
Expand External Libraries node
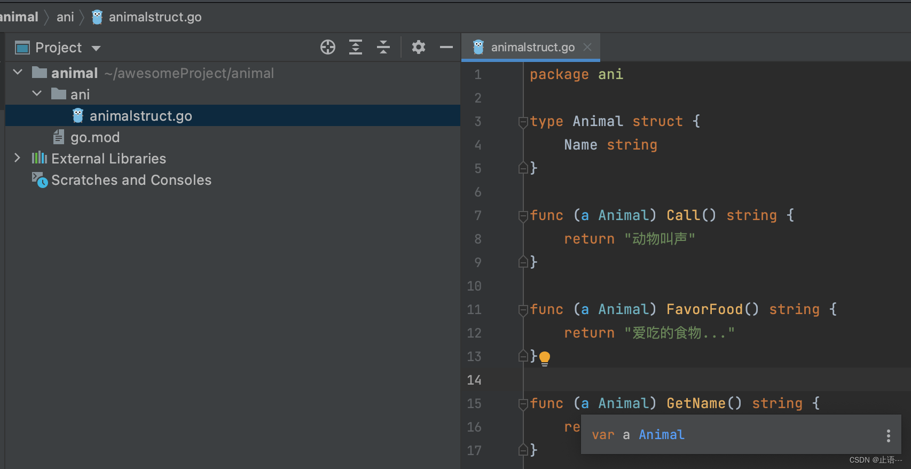17,158
